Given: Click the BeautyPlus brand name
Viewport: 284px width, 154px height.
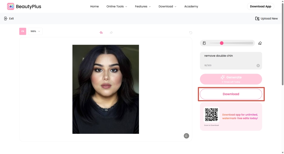Looking at the screenshot, I should [x=29, y=7].
